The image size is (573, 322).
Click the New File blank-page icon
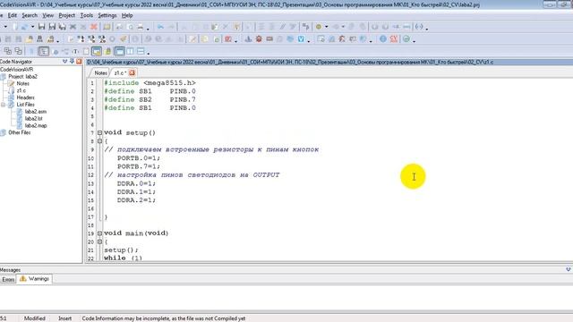point(15,27)
